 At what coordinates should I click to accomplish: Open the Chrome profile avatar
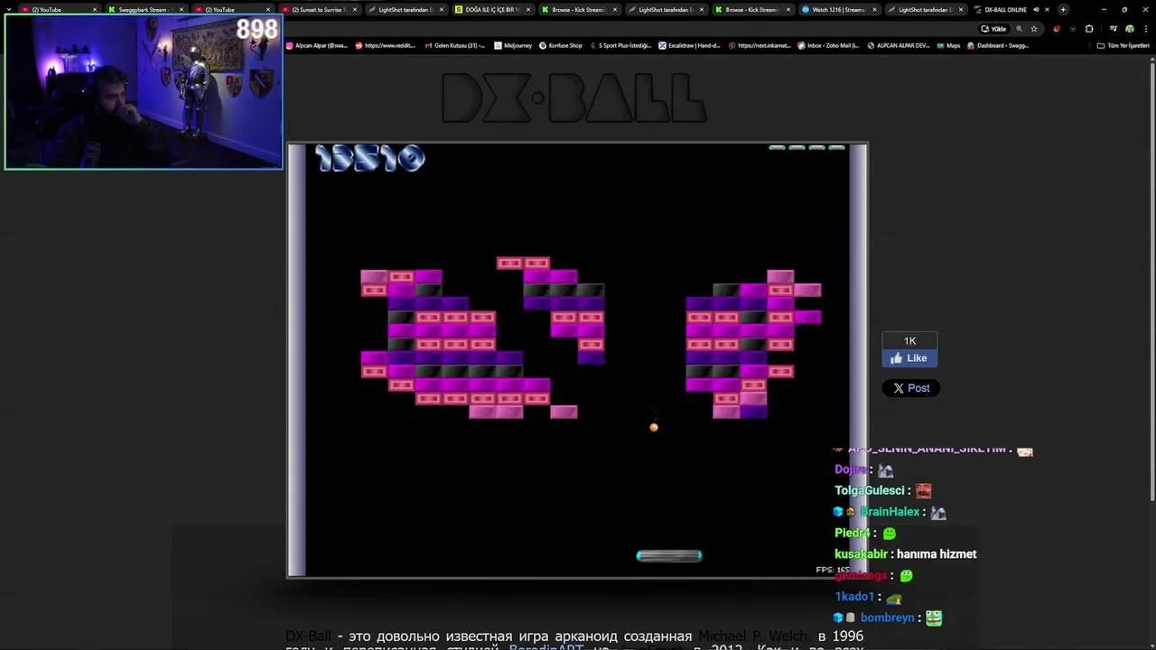tap(1129, 29)
